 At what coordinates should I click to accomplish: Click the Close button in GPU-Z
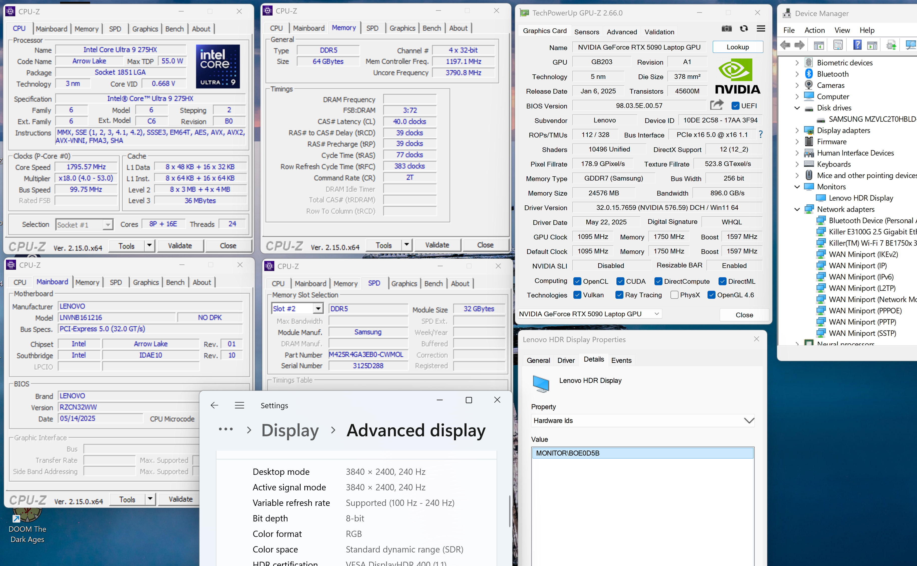744,315
